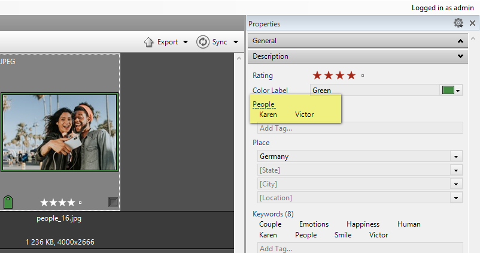Open the Export dropdown arrow

click(x=186, y=42)
